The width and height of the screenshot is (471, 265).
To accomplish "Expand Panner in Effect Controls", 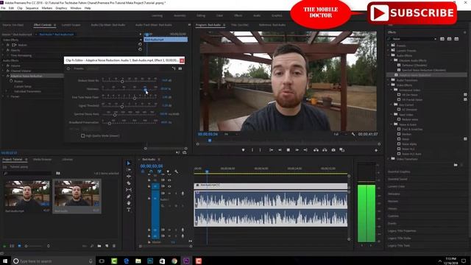I will [x=3, y=96].
